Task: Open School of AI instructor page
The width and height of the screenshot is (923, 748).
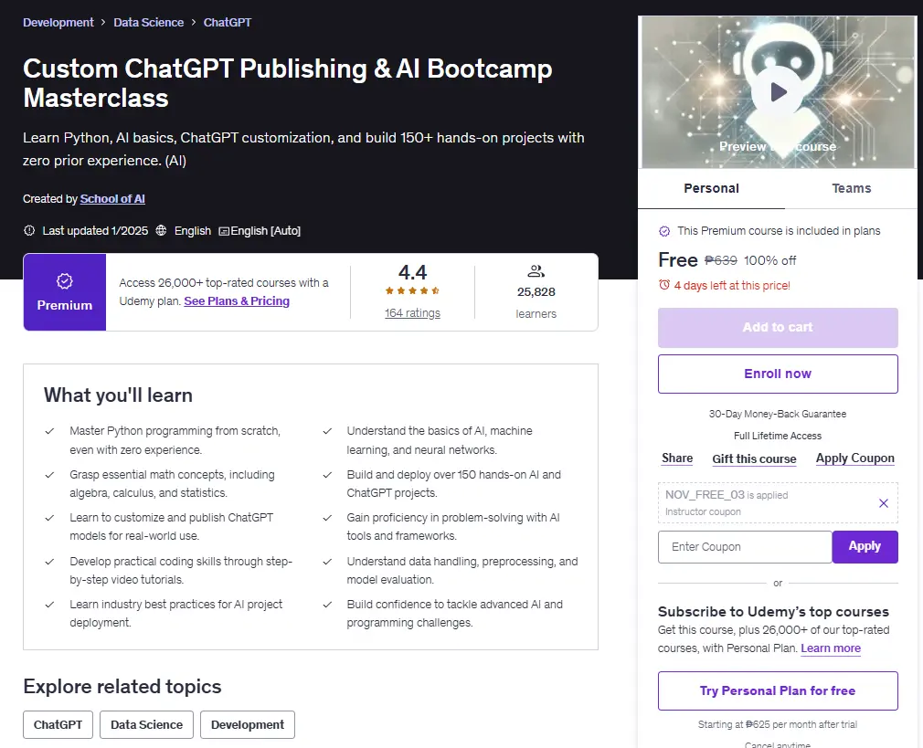Action: 112,199
